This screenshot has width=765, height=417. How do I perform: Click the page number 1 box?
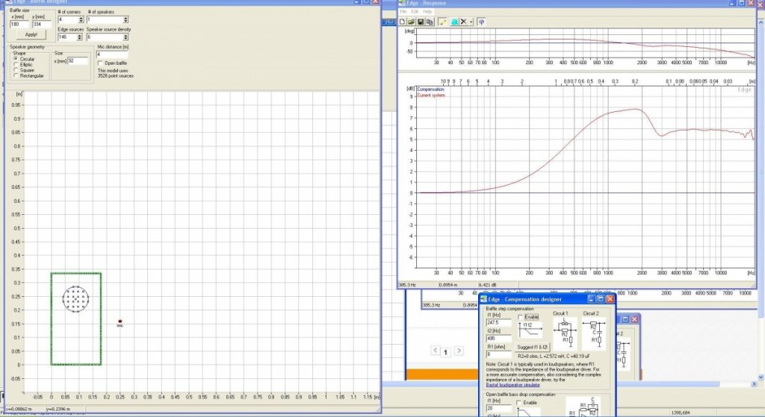[446, 351]
